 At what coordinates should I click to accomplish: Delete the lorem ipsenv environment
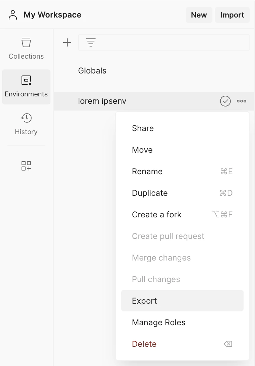point(144,344)
